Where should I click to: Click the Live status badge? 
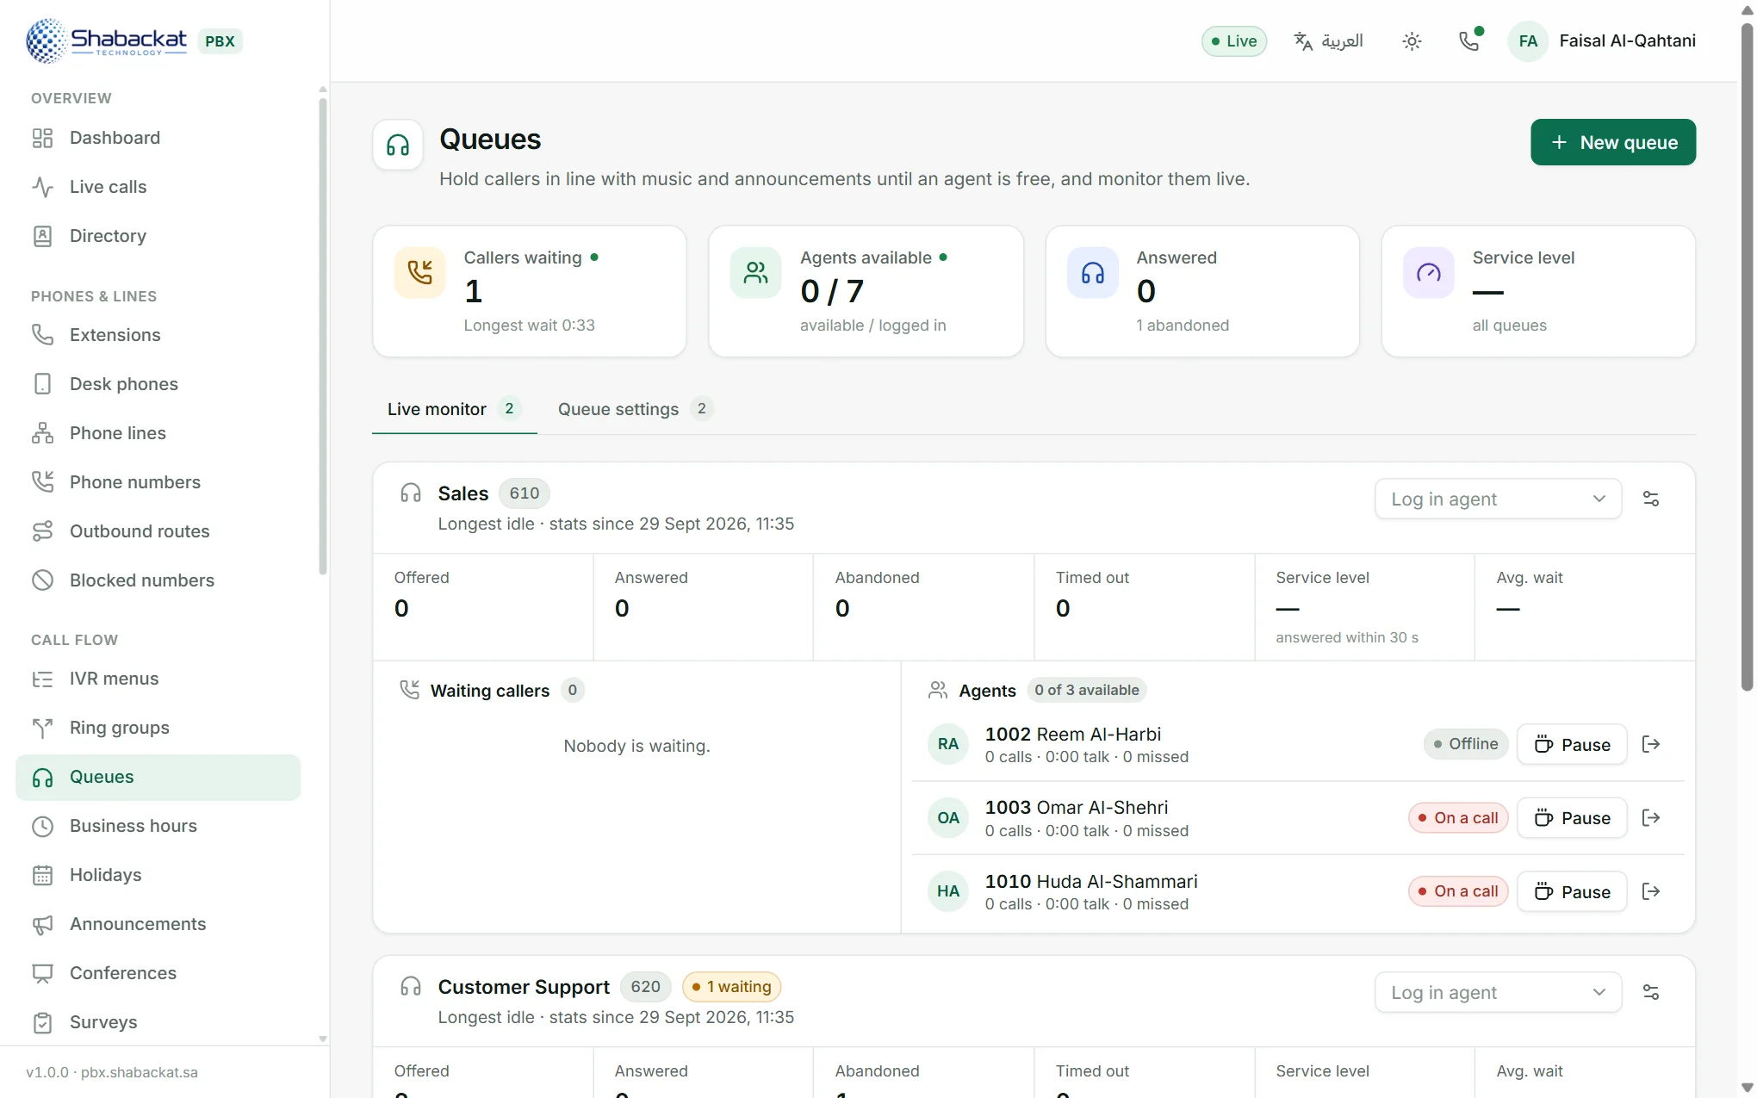pos(1233,41)
